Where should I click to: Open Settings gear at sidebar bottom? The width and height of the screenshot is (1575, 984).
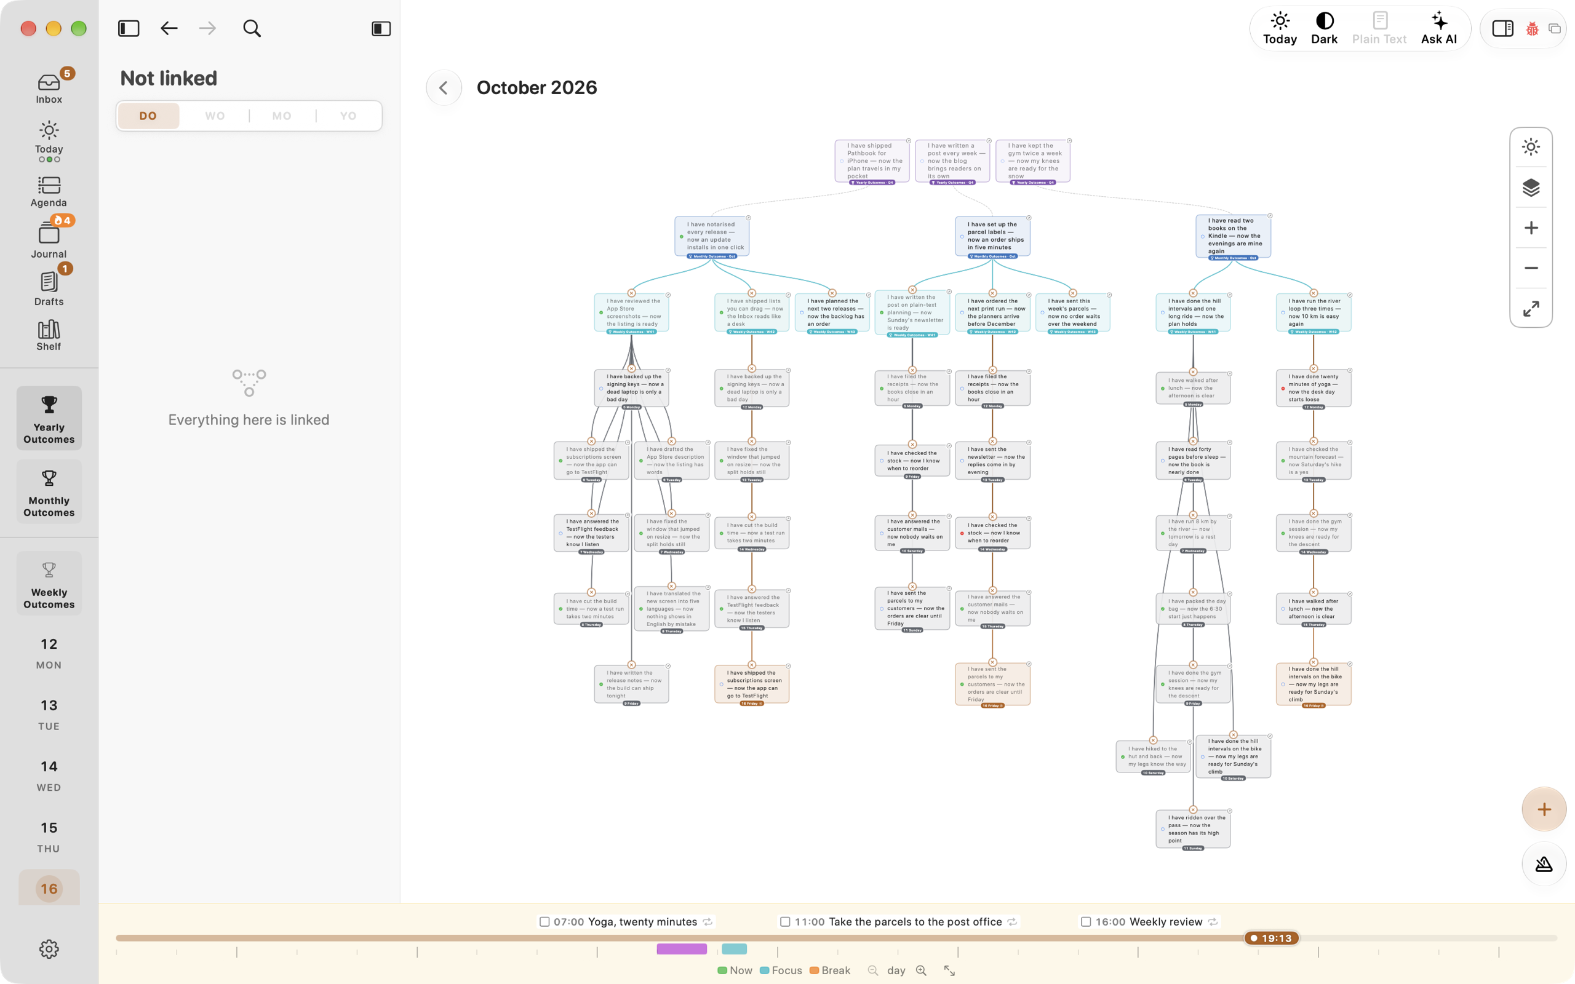pos(49,949)
